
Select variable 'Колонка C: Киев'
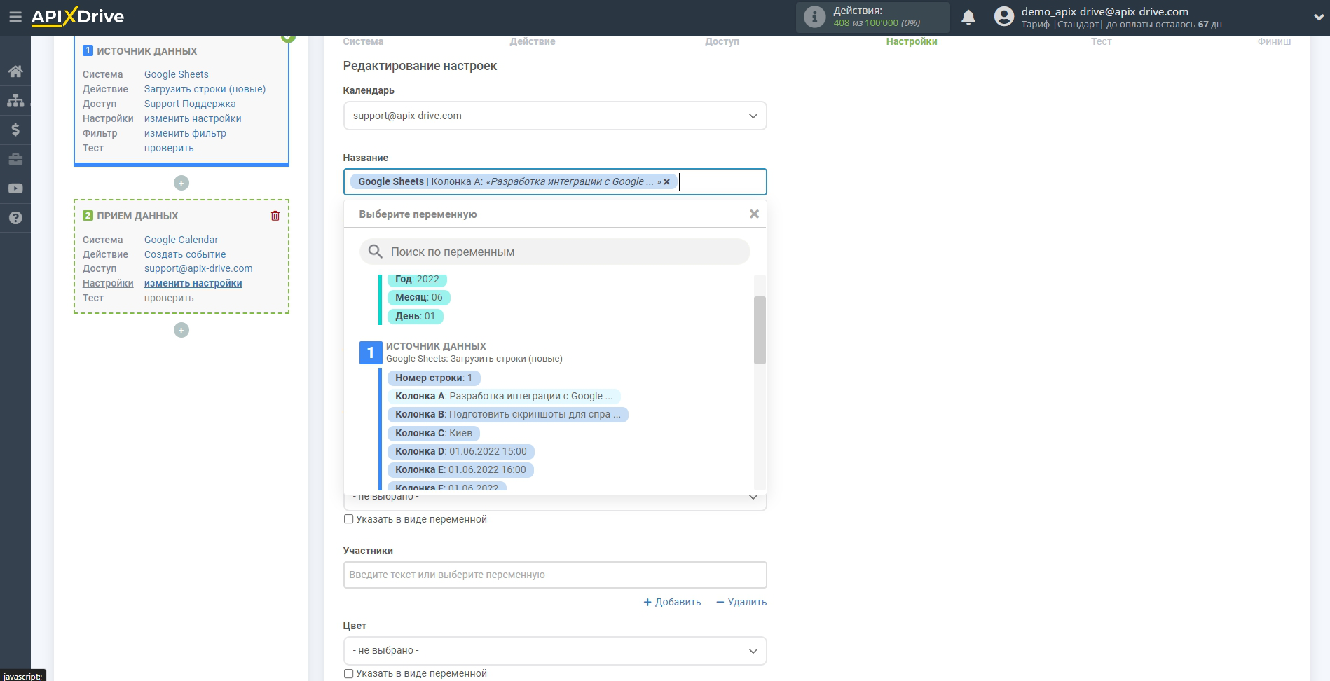coord(434,433)
